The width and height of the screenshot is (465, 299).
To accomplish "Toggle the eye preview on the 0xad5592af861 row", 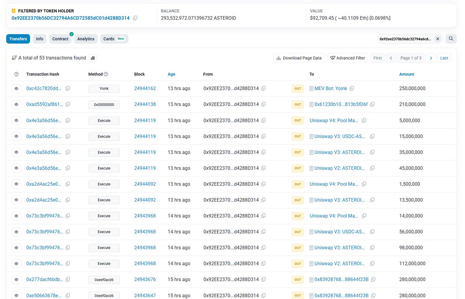I will [x=16, y=105].
